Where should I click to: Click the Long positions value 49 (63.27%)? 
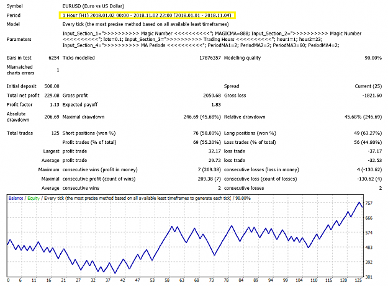tap(368, 133)
